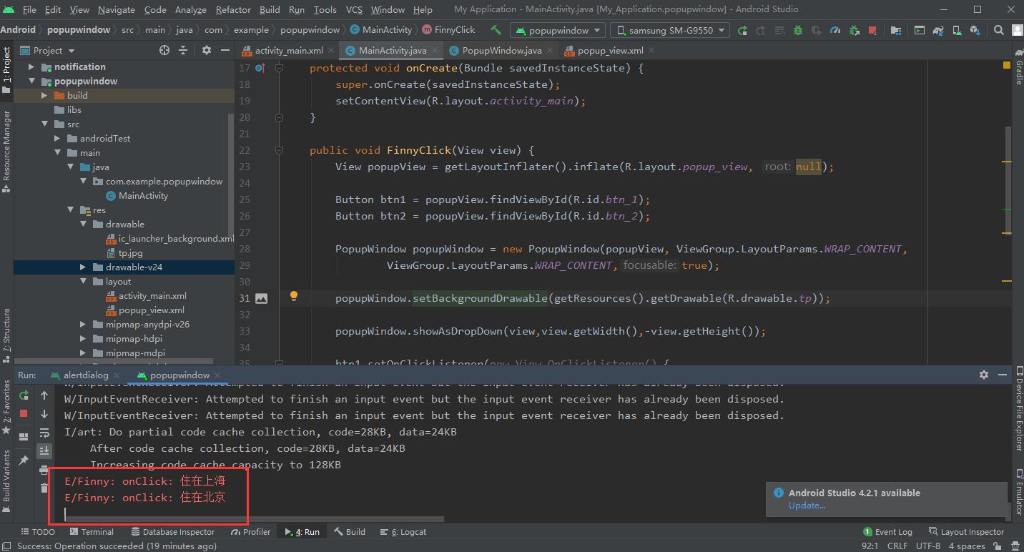
Task: Click the Run console horizontal scrollbar
Action: [x=254, y=519]
